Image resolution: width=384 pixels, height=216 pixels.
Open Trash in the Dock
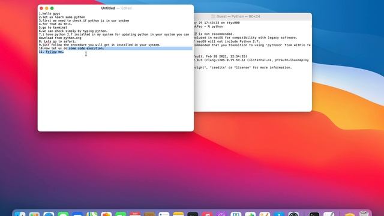pyautogui.click(x=364, y=214)
